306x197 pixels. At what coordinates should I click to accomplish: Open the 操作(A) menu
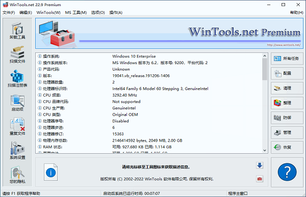click(x=116, y=12)
